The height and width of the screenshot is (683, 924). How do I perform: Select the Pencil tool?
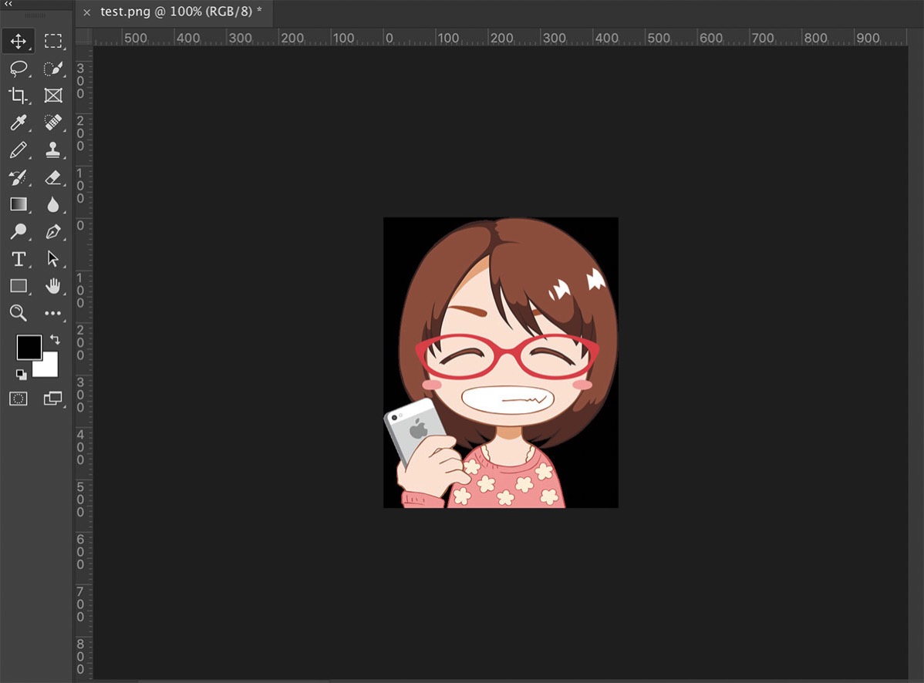(x=19, y=150)
